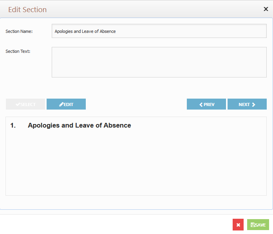The height and width of the screenshot is (234, 273).
Task: Click the right chevron beside Next
Action: [253, 104]
